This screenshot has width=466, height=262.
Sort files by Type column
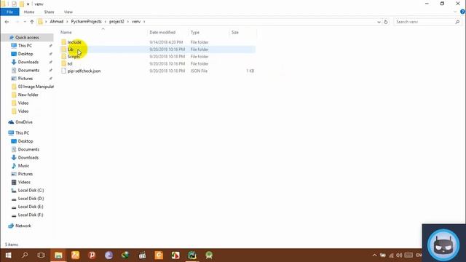coord(195,32)
